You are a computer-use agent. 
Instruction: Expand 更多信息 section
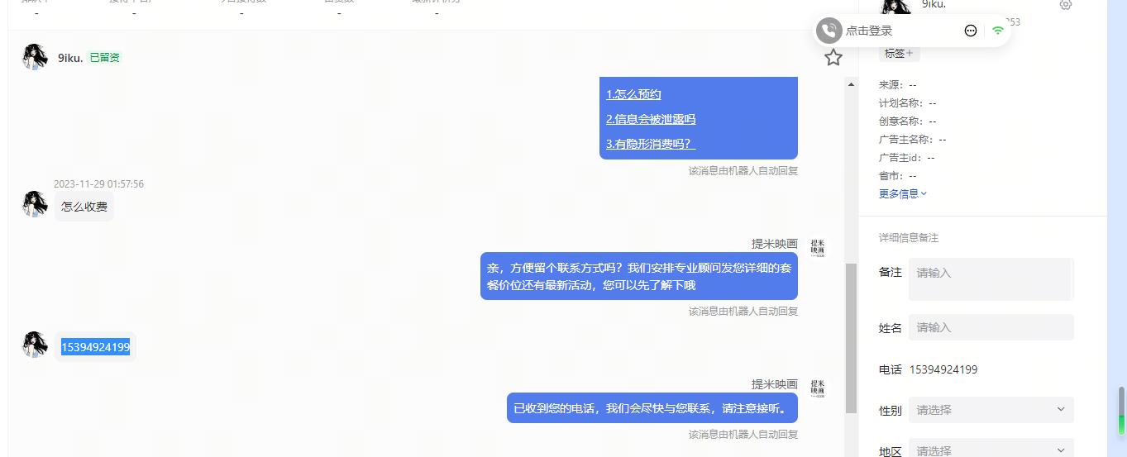click(903, 193)
